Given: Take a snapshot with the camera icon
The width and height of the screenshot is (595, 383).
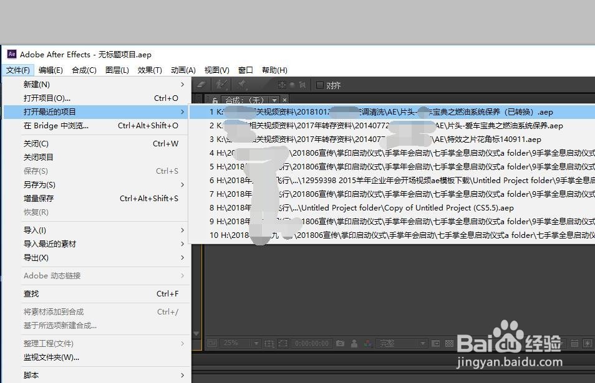Looking at the screenshot, I should click(x=341, y=343).
